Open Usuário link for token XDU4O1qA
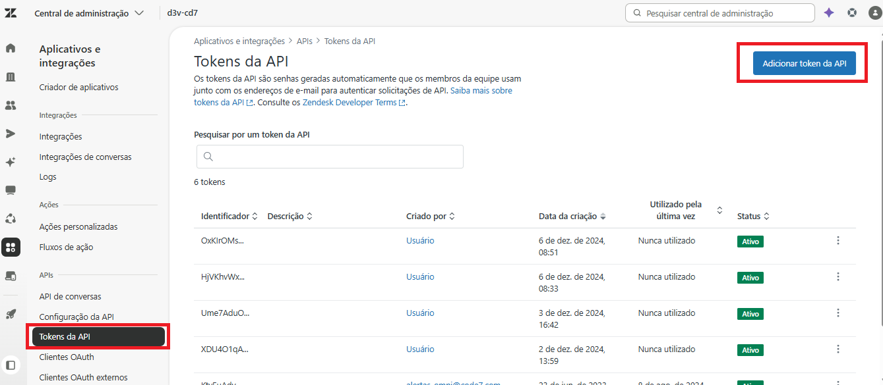This screenshot has width=883, height=385. pos(420,349)
